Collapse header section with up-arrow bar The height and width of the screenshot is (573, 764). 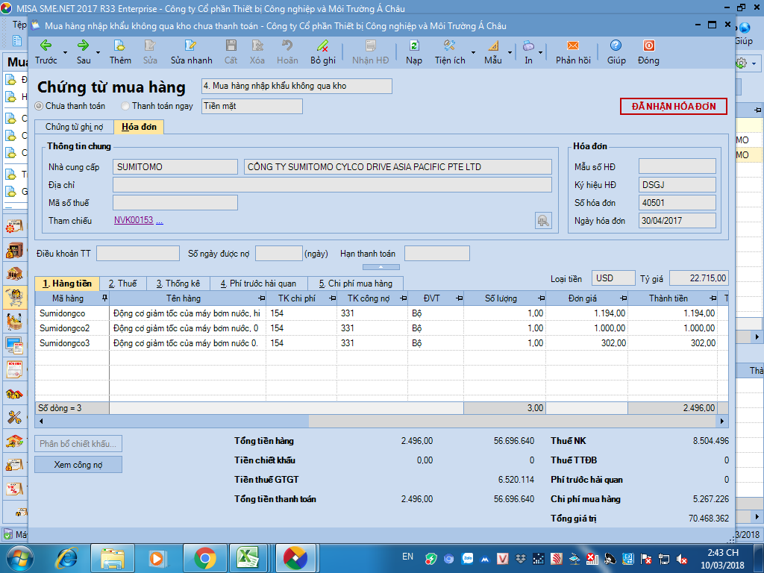coord(381,267)
